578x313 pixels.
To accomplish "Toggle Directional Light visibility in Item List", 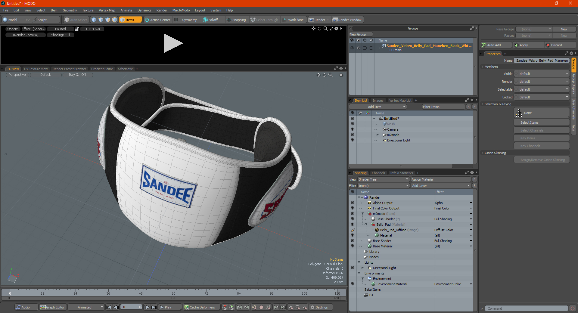I will 352,140.
